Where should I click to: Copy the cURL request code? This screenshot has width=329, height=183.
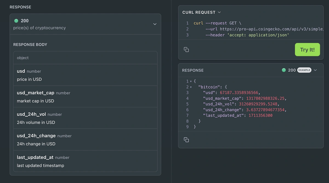point(186,50)
